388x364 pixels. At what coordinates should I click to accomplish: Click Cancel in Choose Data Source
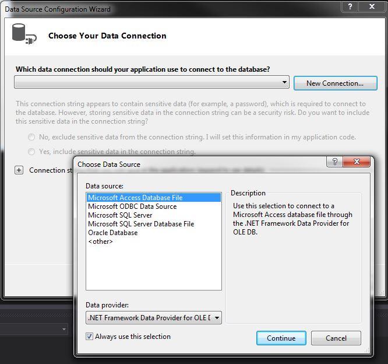click(336, 338)
